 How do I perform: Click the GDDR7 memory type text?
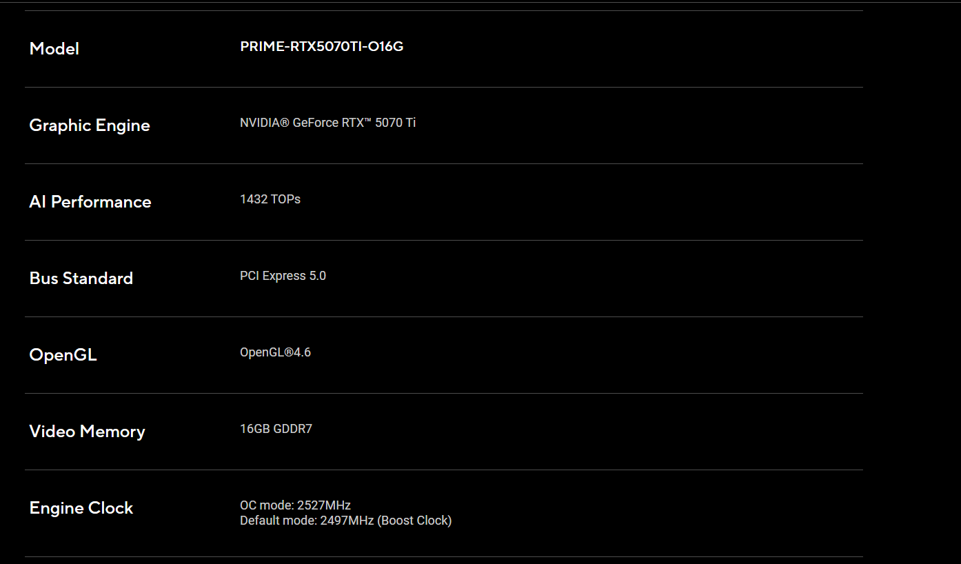(x=293, y=429)
